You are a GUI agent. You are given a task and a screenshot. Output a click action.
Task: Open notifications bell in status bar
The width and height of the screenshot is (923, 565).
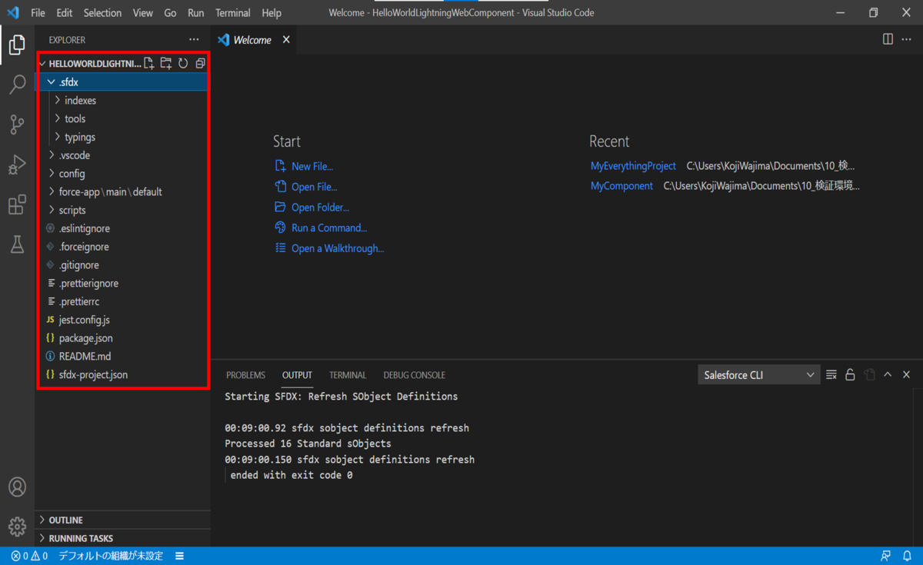tap(907, 556)
